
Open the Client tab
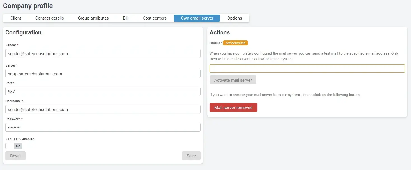click(16, 18)
